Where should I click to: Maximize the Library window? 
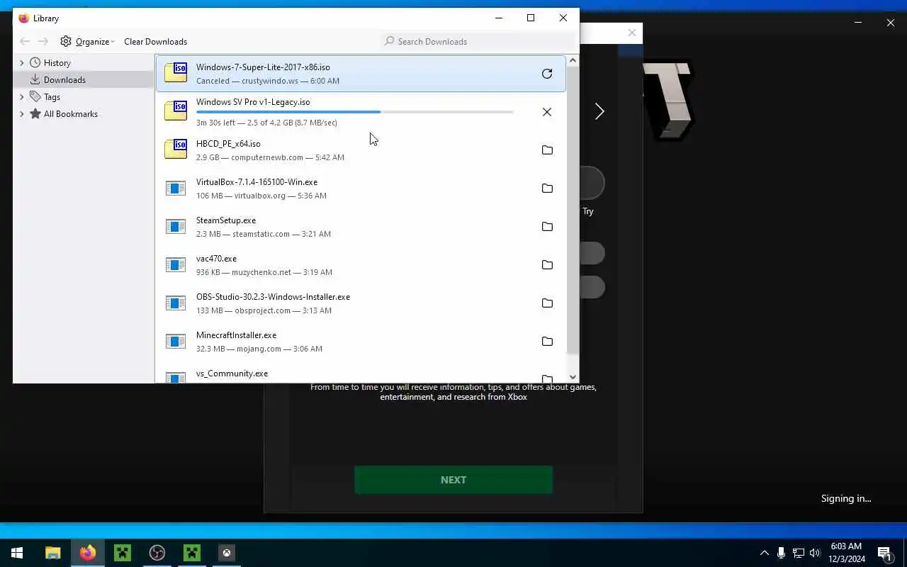click(531, 18)
